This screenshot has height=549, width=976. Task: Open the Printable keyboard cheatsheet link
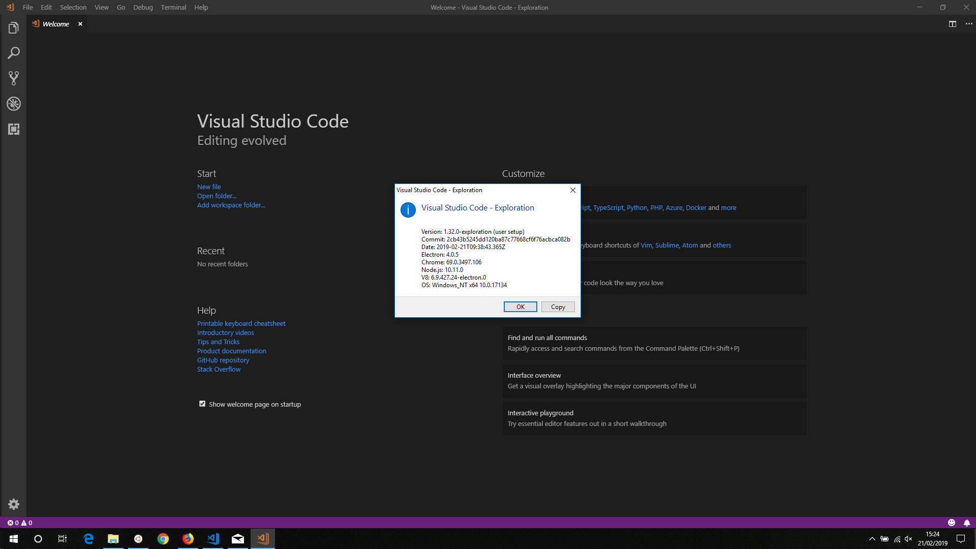pos(241,323)
